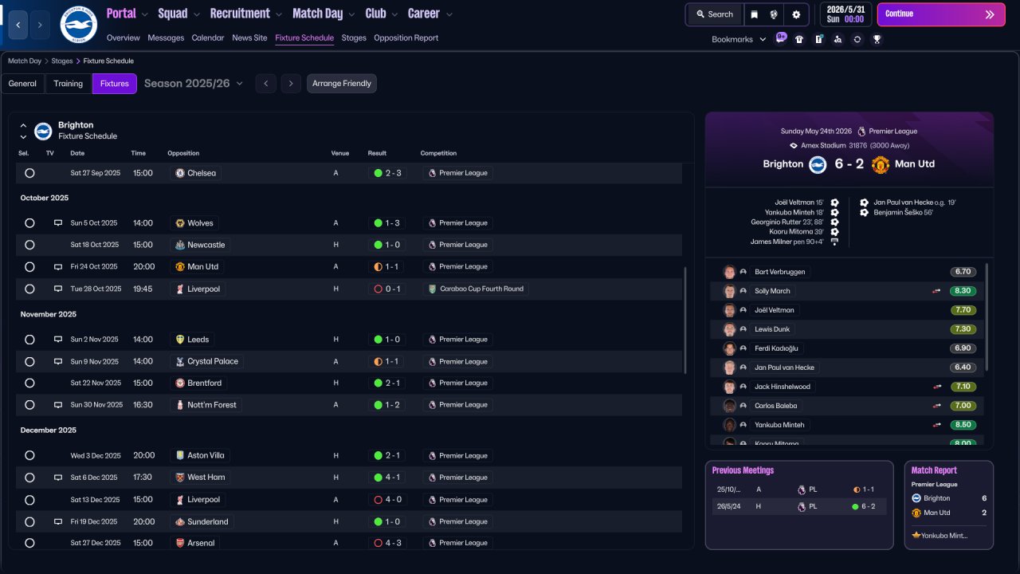Screen dimensions: 1020x574
Task: Select the Wolves fixture radio button
Action: [x=29, y=223]
